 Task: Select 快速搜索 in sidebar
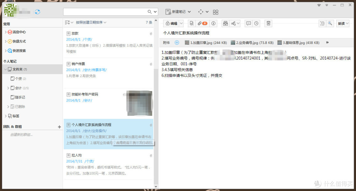pos(19,51)
